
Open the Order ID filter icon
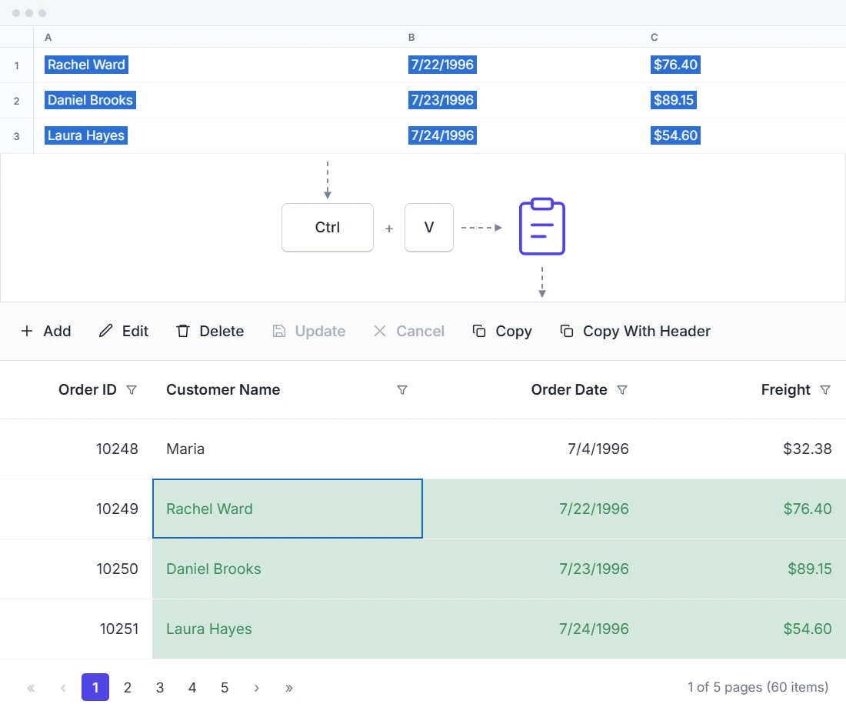132,389
